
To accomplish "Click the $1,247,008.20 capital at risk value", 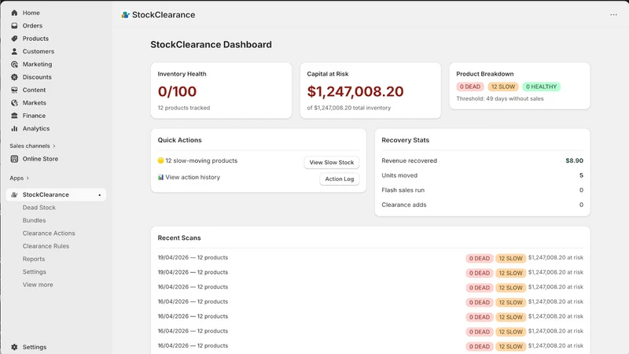I will (x=355, y=91).
